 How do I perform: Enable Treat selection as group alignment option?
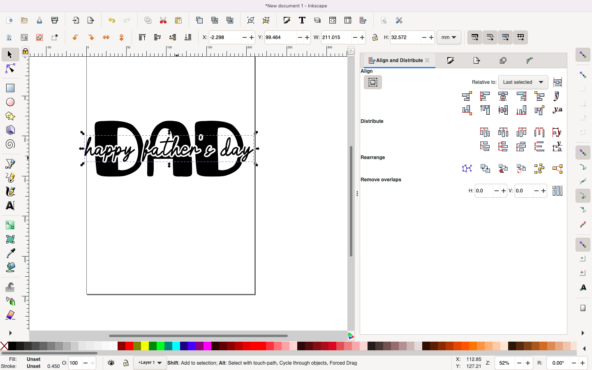coord(372,82)
